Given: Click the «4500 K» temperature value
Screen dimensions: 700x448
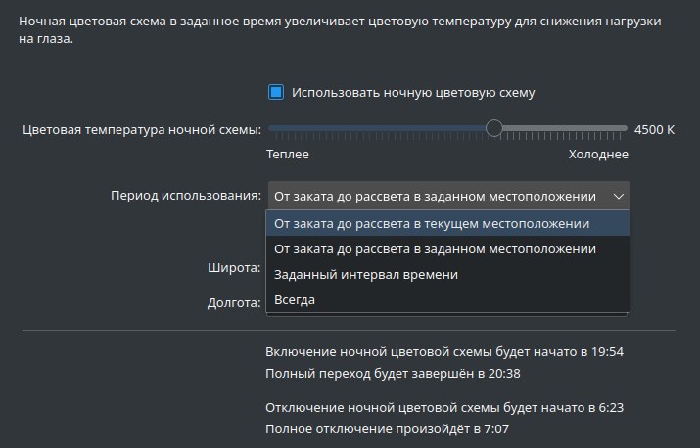Looking at the screenshot, I should [654, 130].
